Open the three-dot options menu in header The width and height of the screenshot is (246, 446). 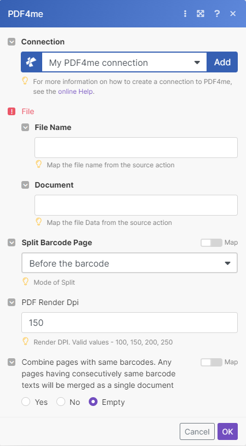[185, 14]
